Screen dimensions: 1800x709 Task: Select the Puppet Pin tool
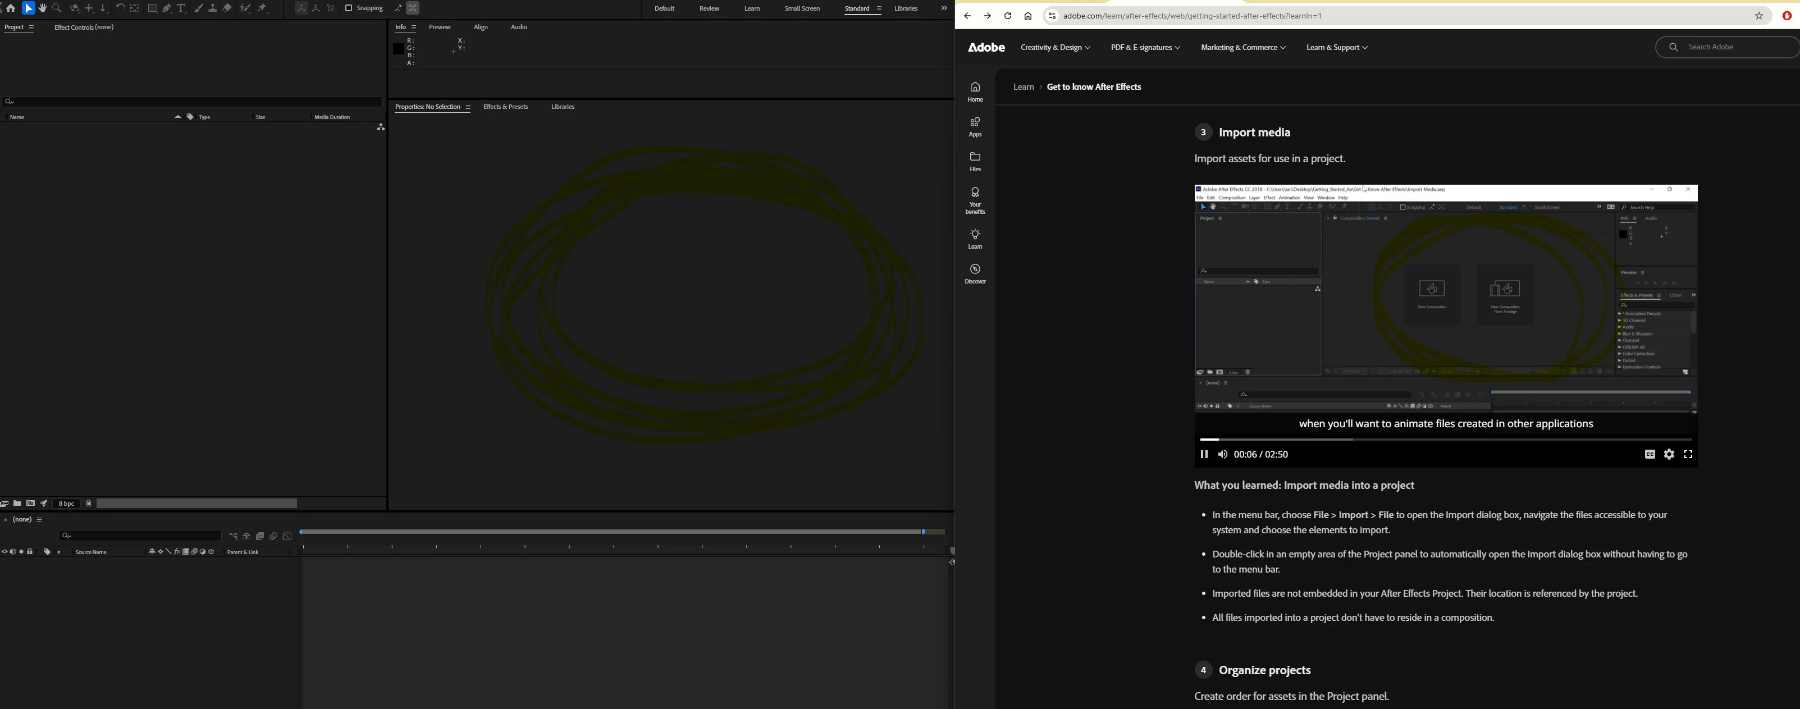point(263,8)
